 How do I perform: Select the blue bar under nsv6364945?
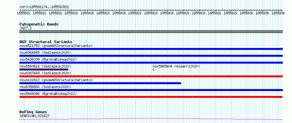coord(151,56)
